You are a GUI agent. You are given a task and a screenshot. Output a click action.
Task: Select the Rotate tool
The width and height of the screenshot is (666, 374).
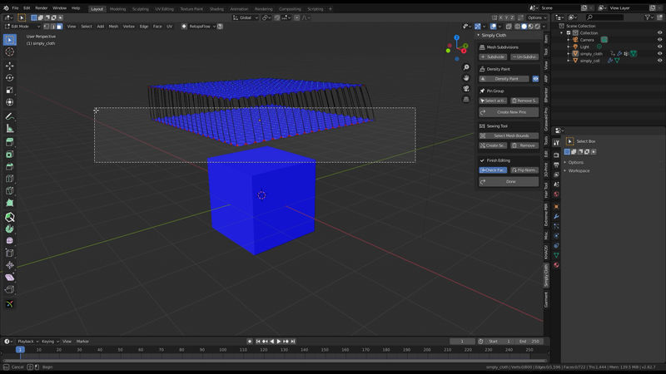coord(10,78)
